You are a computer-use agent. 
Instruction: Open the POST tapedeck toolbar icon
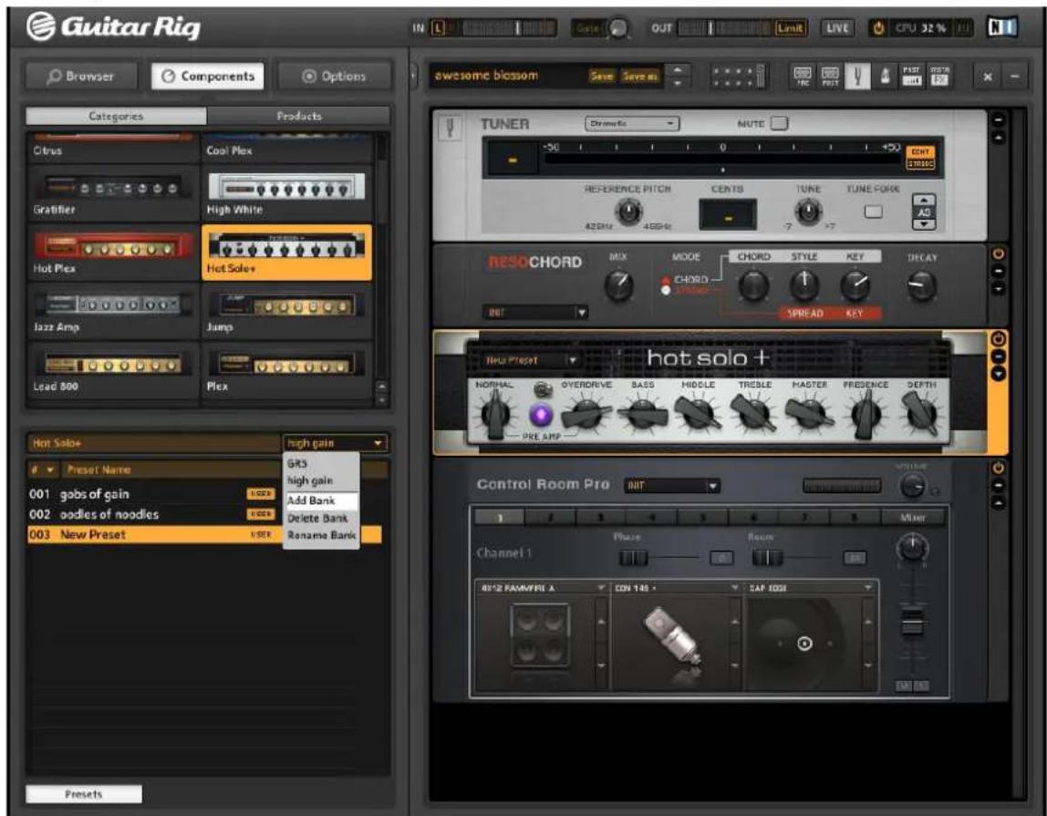click(x=830, y=76)
